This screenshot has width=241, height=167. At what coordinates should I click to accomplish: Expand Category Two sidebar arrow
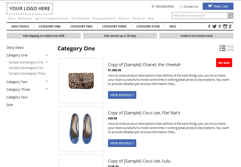tap(47, 82)
